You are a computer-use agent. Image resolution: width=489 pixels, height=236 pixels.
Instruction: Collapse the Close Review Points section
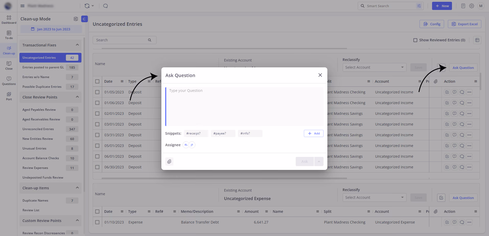pos(77,97)
